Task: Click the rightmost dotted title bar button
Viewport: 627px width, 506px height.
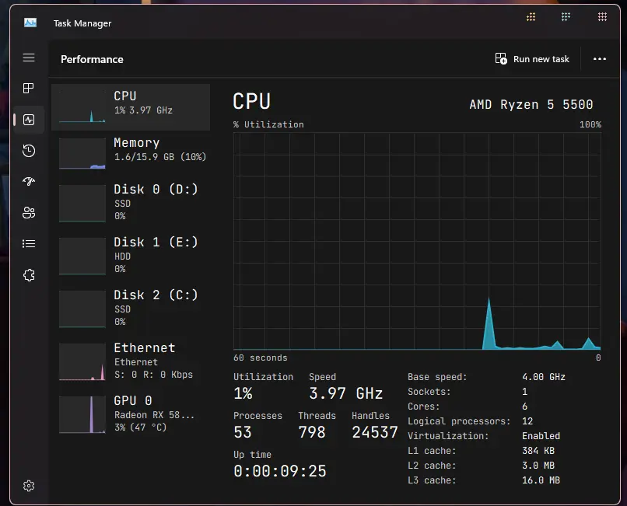Action: pos(602,17)
